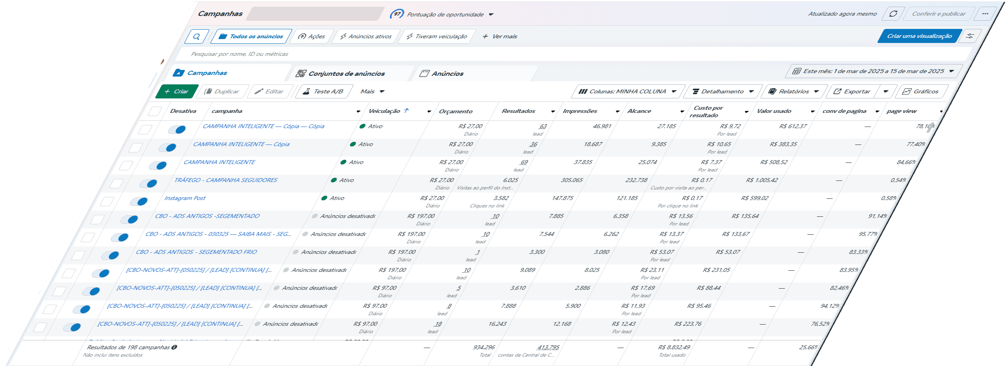The height and width of the screenshot is (366, 1006).
Task: Click the Teste A/B flask button
Action: [x=323, y=91]
